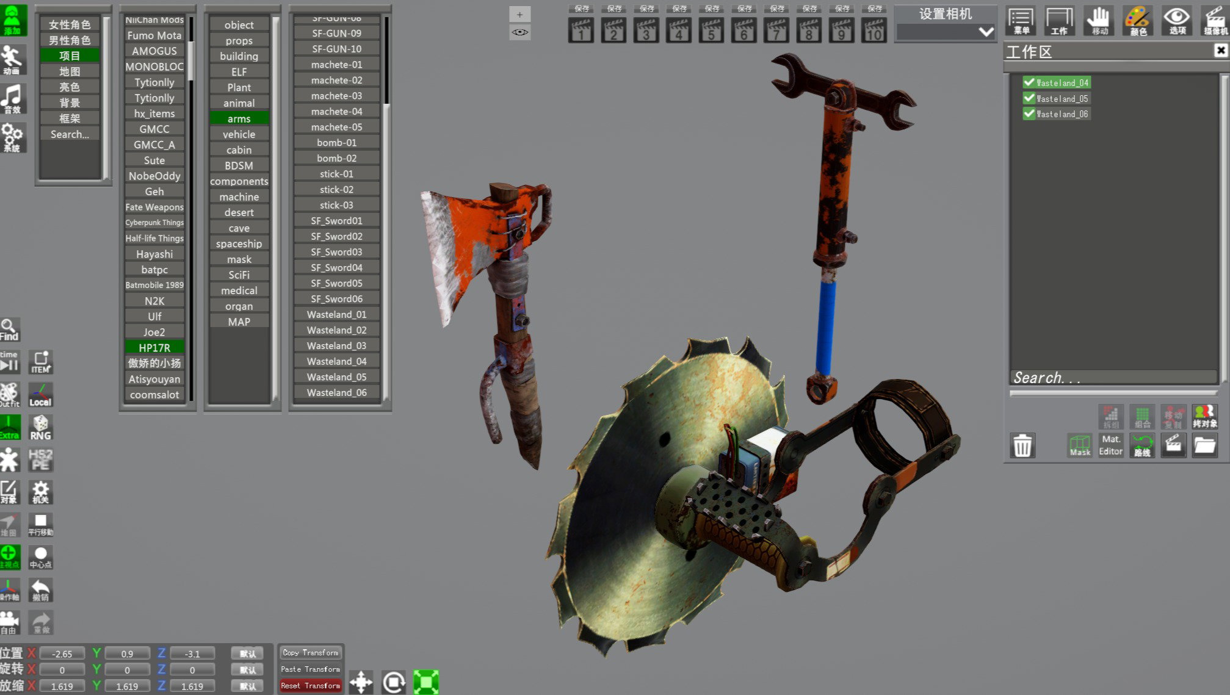Image resolution: width=1230 pixels, height=695 pixels.
Task: Open the 添加 (add) panel icon
Action: pos(12,20)
